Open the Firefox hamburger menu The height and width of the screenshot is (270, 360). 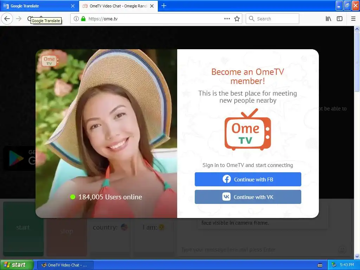(x=353, y=19)
